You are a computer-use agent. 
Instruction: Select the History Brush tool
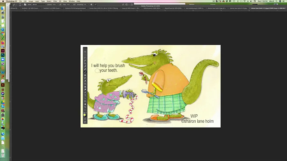pyautogui.click(x=85, y=78)
